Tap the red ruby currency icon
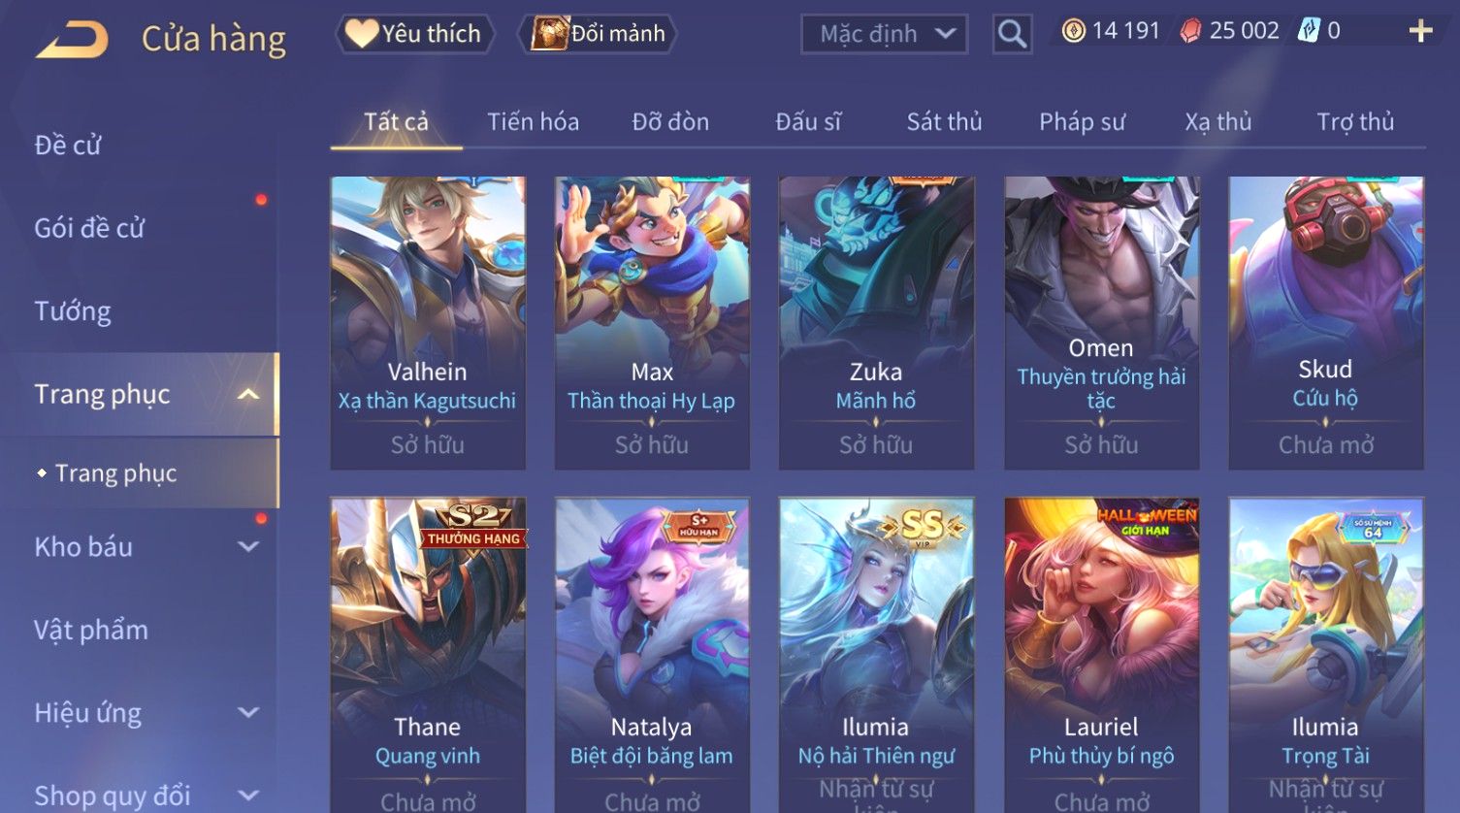The image size is (1460, 813). [x=1190, y=31]
